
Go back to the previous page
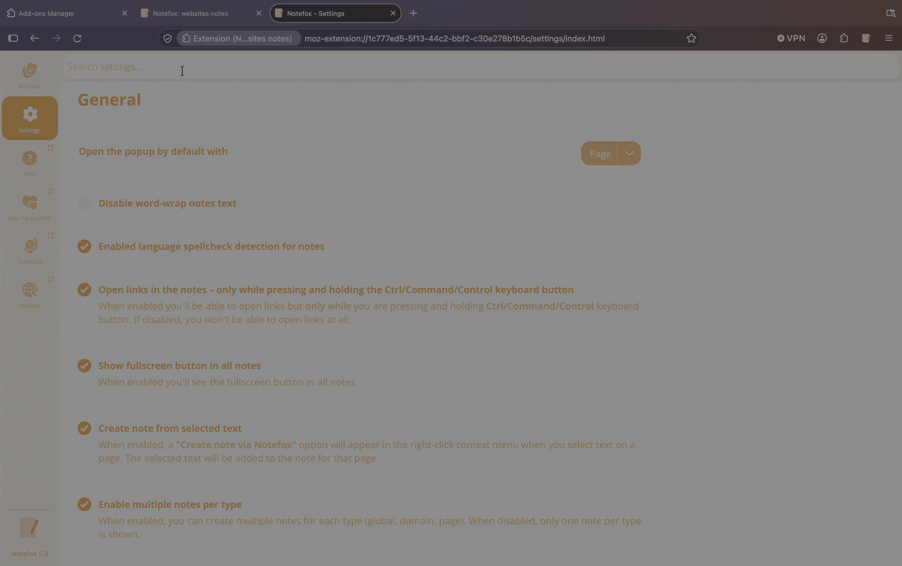(34, 38)
